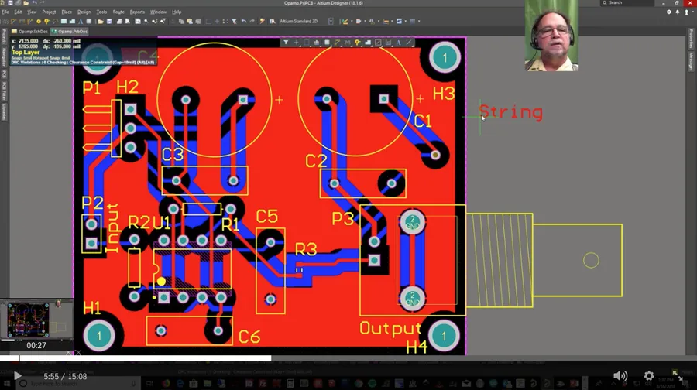
Task: Click the yellow pad ring icon in toolbar
Action: click(39, 22)
